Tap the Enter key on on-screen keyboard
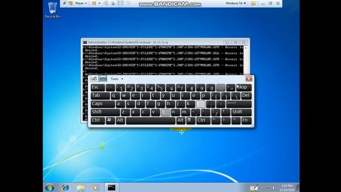This screenshot has width=341, height=192. pos(239,104)
